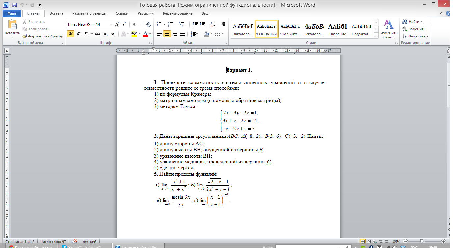Apply red font color
The width and height of the screenshot is (455, 248).
(145, 34)
